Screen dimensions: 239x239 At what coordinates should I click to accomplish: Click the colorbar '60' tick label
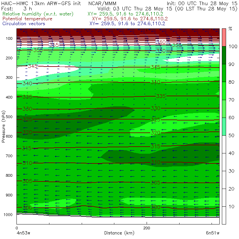(231, 118)
